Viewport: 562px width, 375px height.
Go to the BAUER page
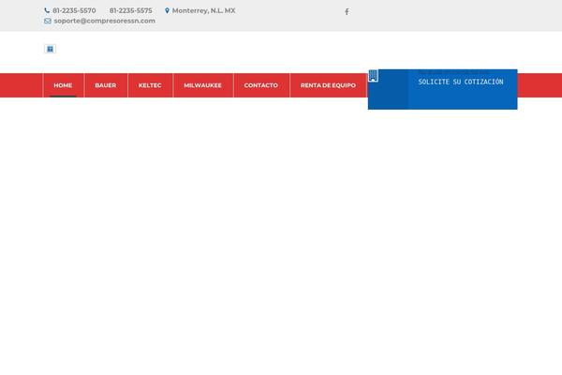click(106, 85)
